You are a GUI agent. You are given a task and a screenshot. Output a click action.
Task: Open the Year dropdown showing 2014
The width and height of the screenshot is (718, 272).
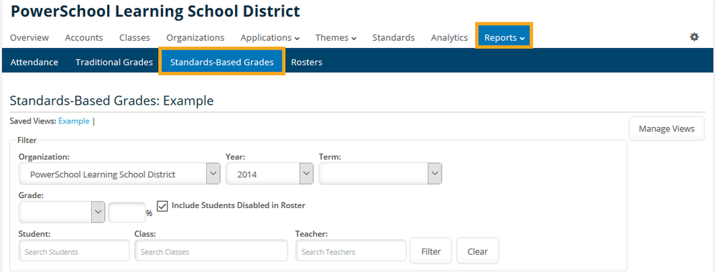(x=270, y=174)
